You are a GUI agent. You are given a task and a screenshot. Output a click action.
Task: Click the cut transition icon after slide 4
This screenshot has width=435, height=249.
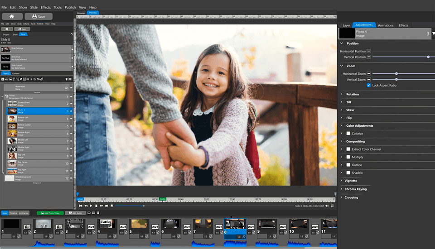[x=123, y=226]
